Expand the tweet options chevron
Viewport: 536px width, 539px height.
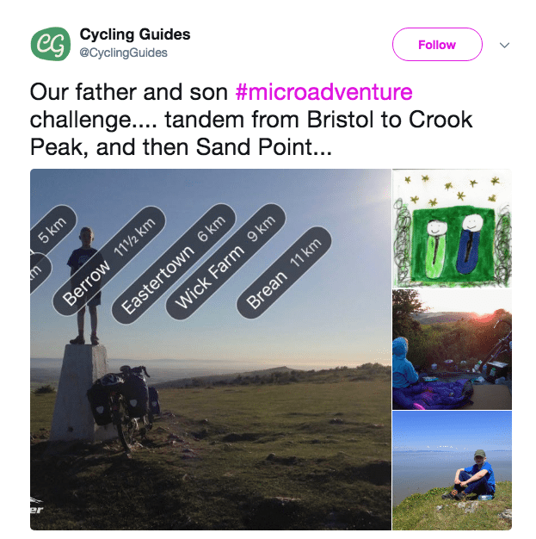pos(505,45)
